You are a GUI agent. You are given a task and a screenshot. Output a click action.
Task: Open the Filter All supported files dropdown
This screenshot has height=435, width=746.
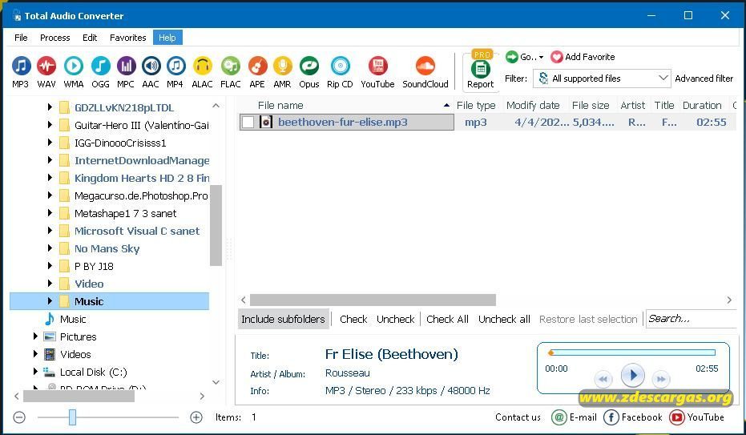click(602, 79)
